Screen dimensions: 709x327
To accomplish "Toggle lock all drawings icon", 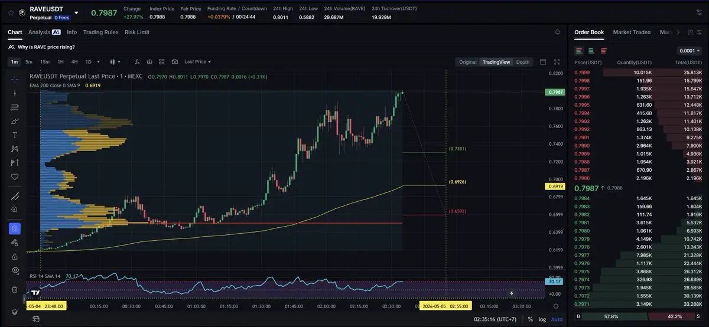I will click(x=15, y=256).
